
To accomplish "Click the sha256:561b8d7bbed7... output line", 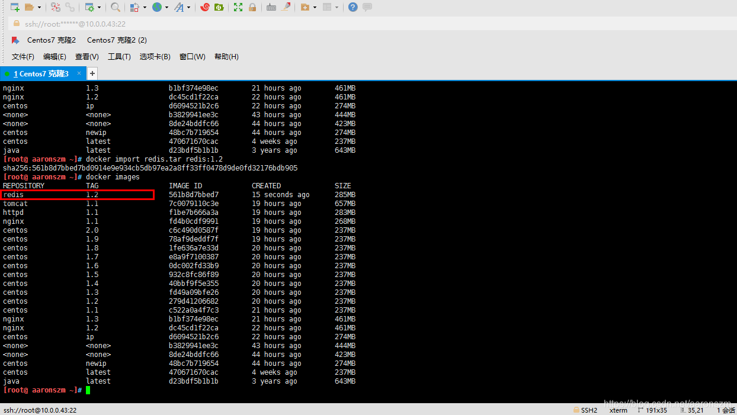I will click(150, 168).
